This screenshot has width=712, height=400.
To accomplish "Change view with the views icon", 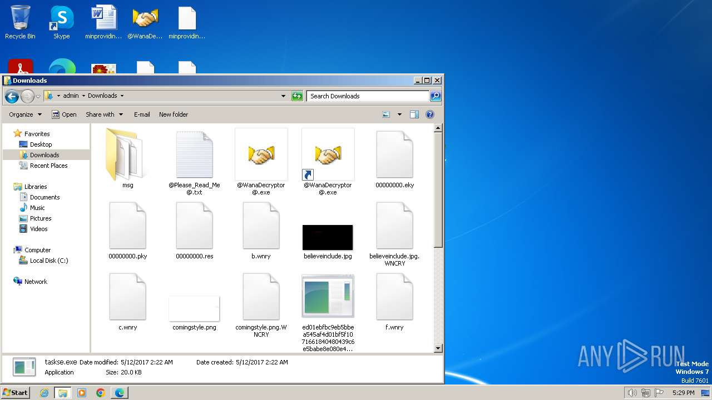I will pyautogui.click(x=386, y=114).
